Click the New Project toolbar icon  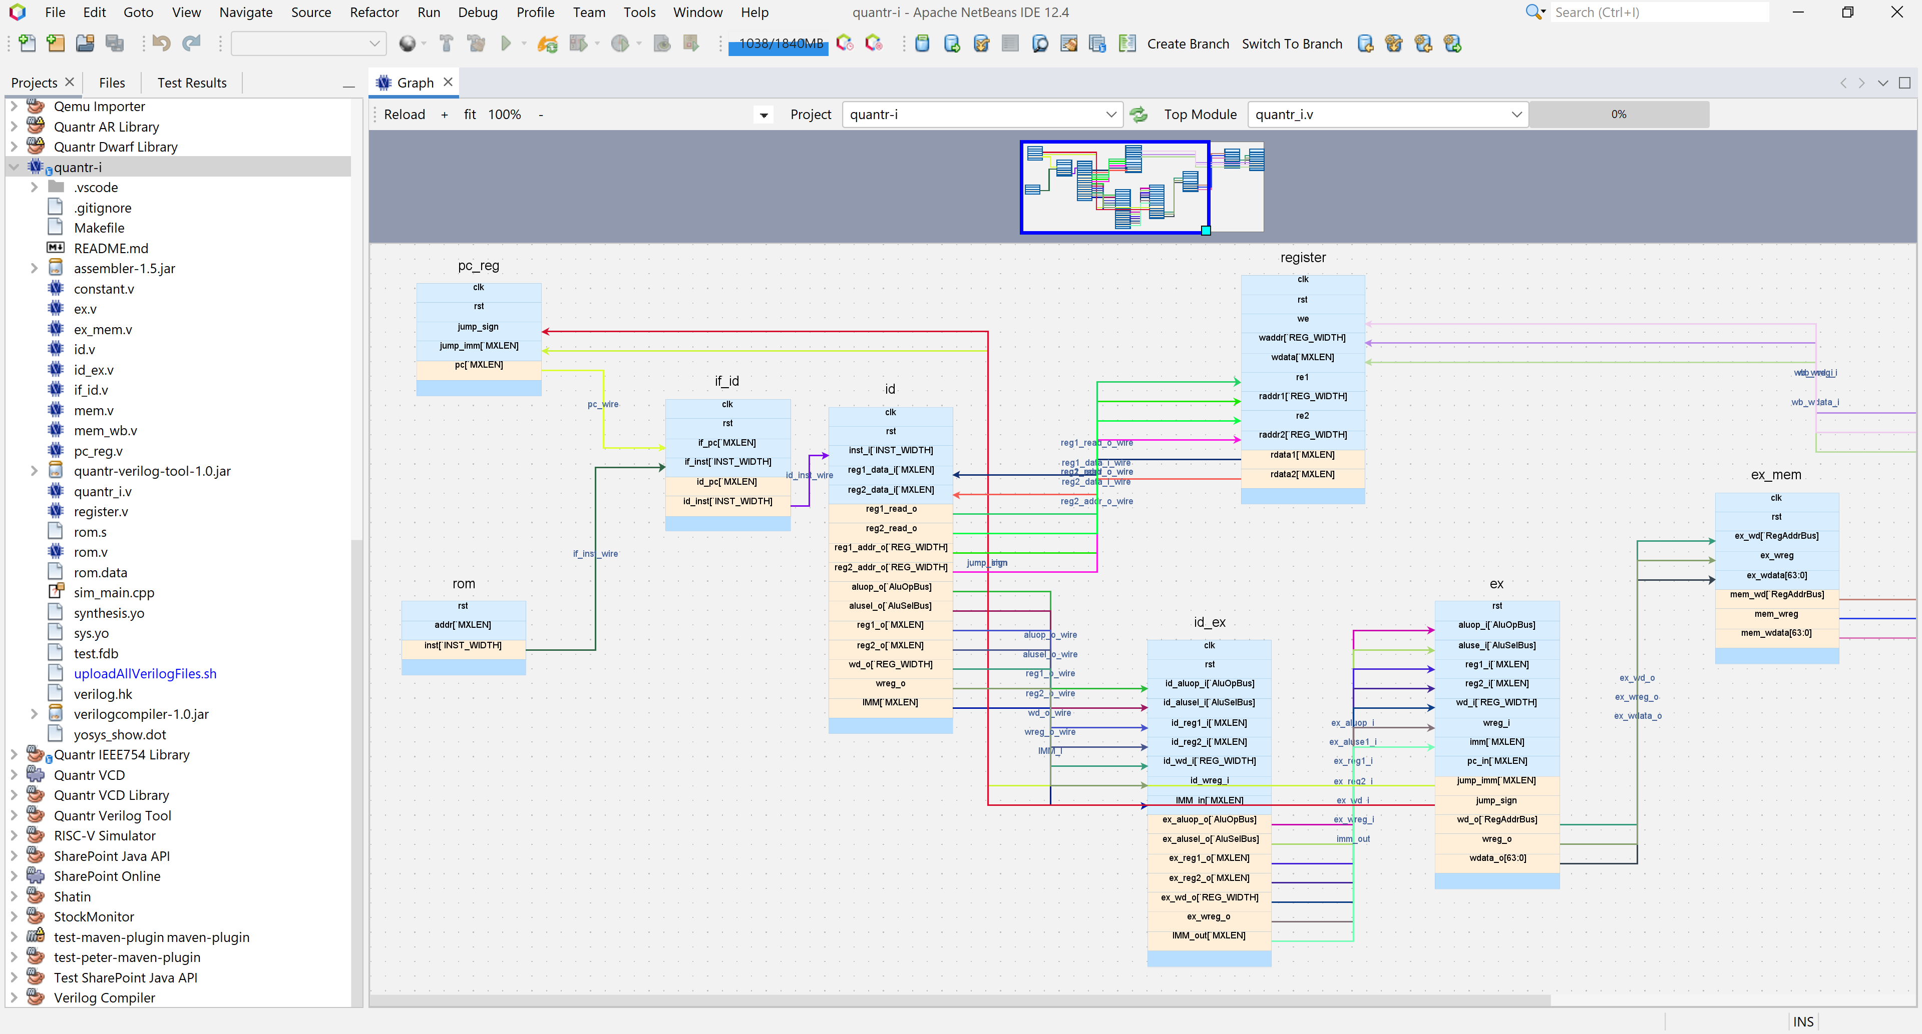point(55,43)
